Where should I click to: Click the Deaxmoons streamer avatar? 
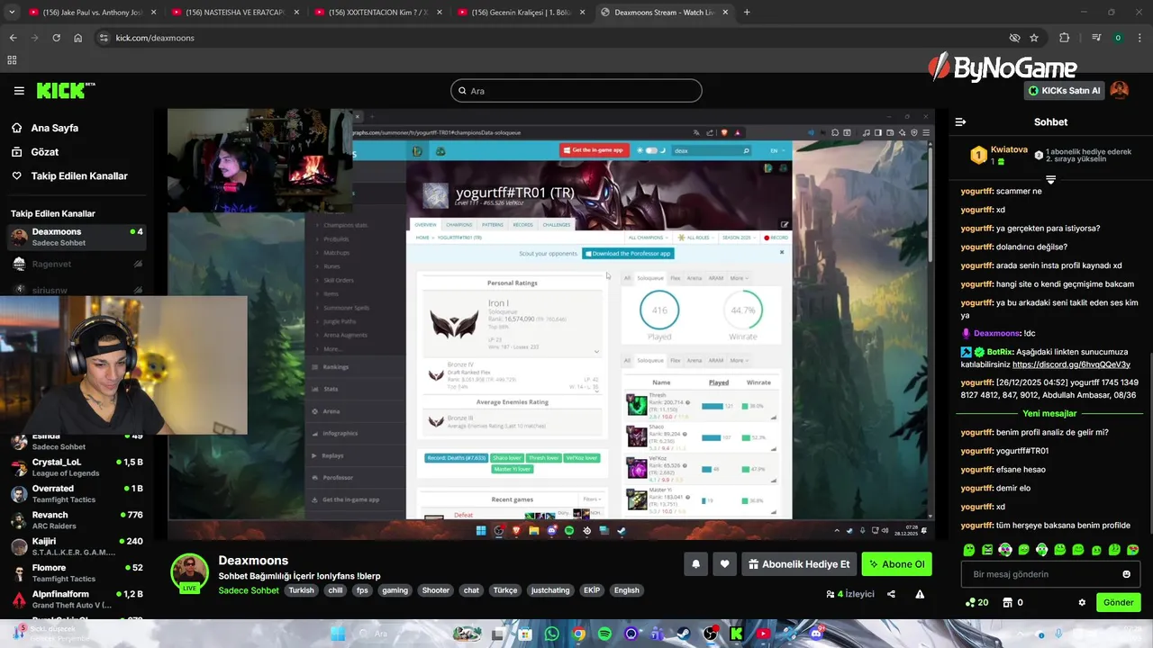[x=189, y=573]
